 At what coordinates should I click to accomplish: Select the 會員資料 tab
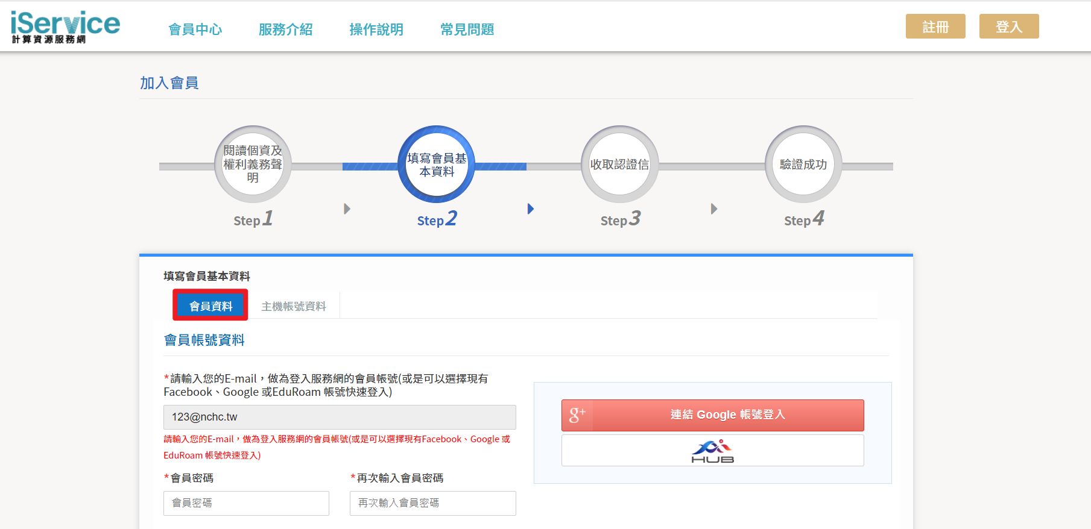[x=210, y=306]
